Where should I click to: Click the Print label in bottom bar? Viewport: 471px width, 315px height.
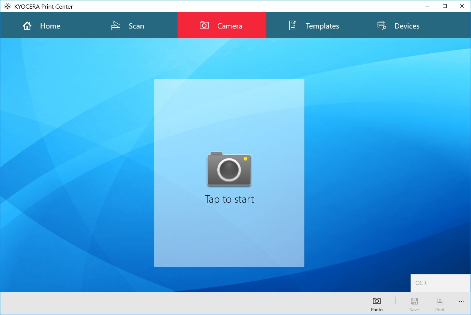(439, 309)
